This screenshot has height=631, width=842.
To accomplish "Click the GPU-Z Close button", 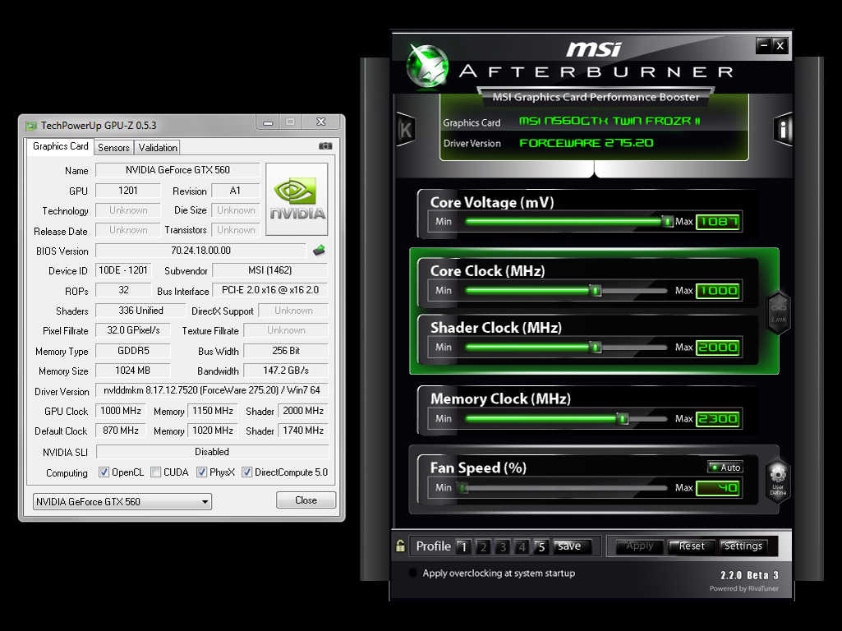I will (x=306, y=500).
